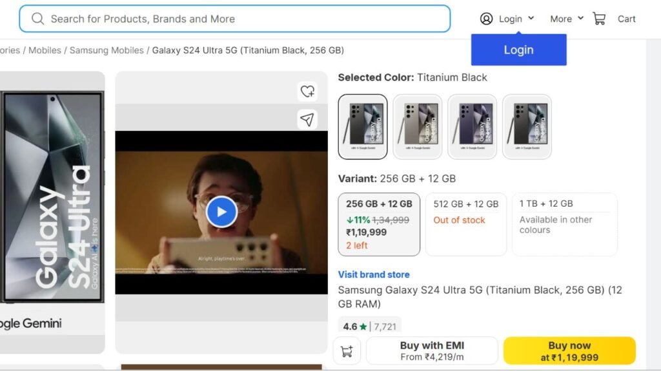Open Visit brand store link

tap(374, 274)
